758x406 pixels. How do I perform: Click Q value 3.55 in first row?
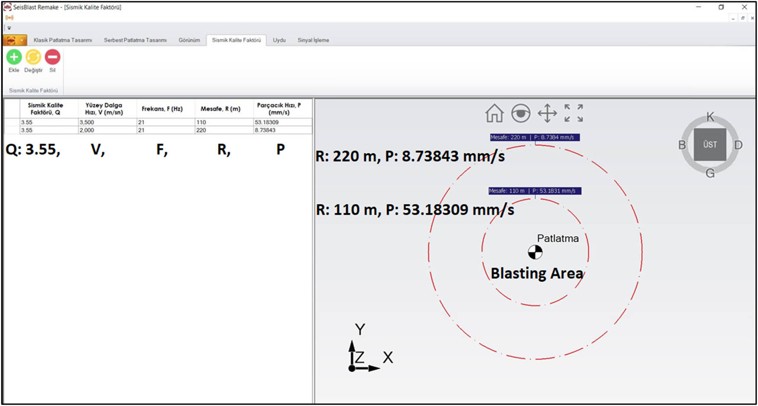(x=49, y=122)
